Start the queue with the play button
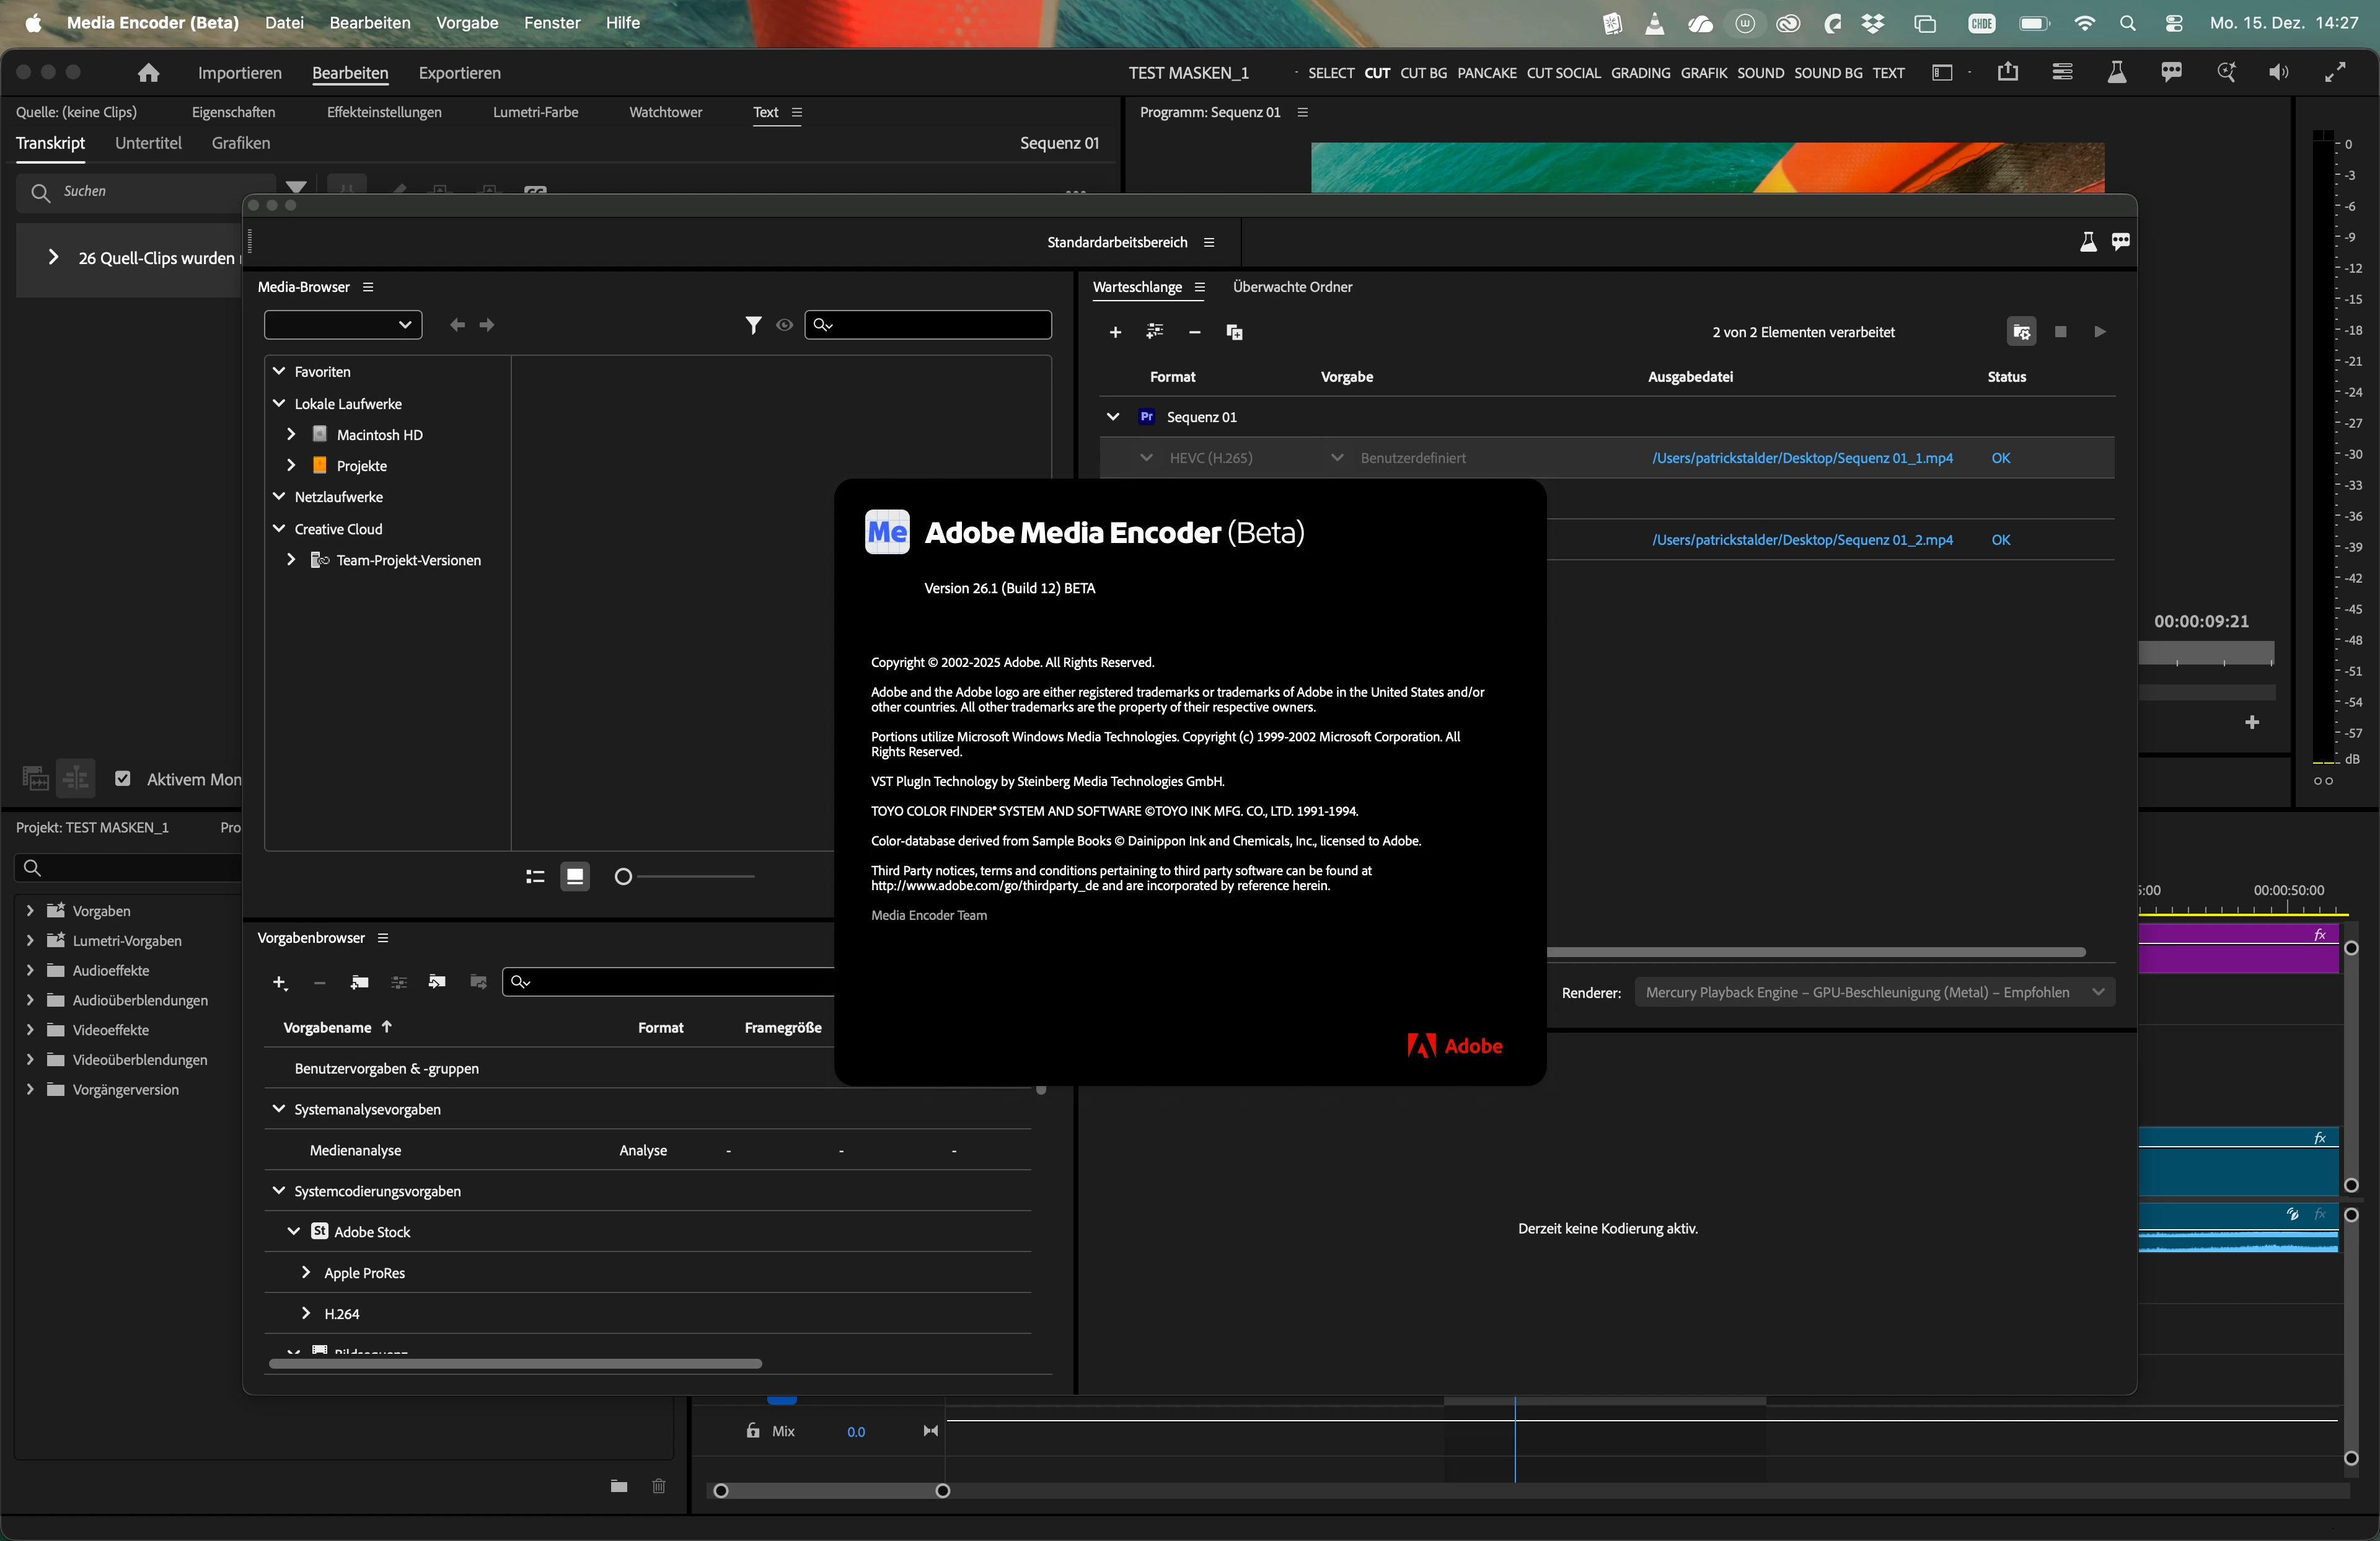 tap(2100, 332)
